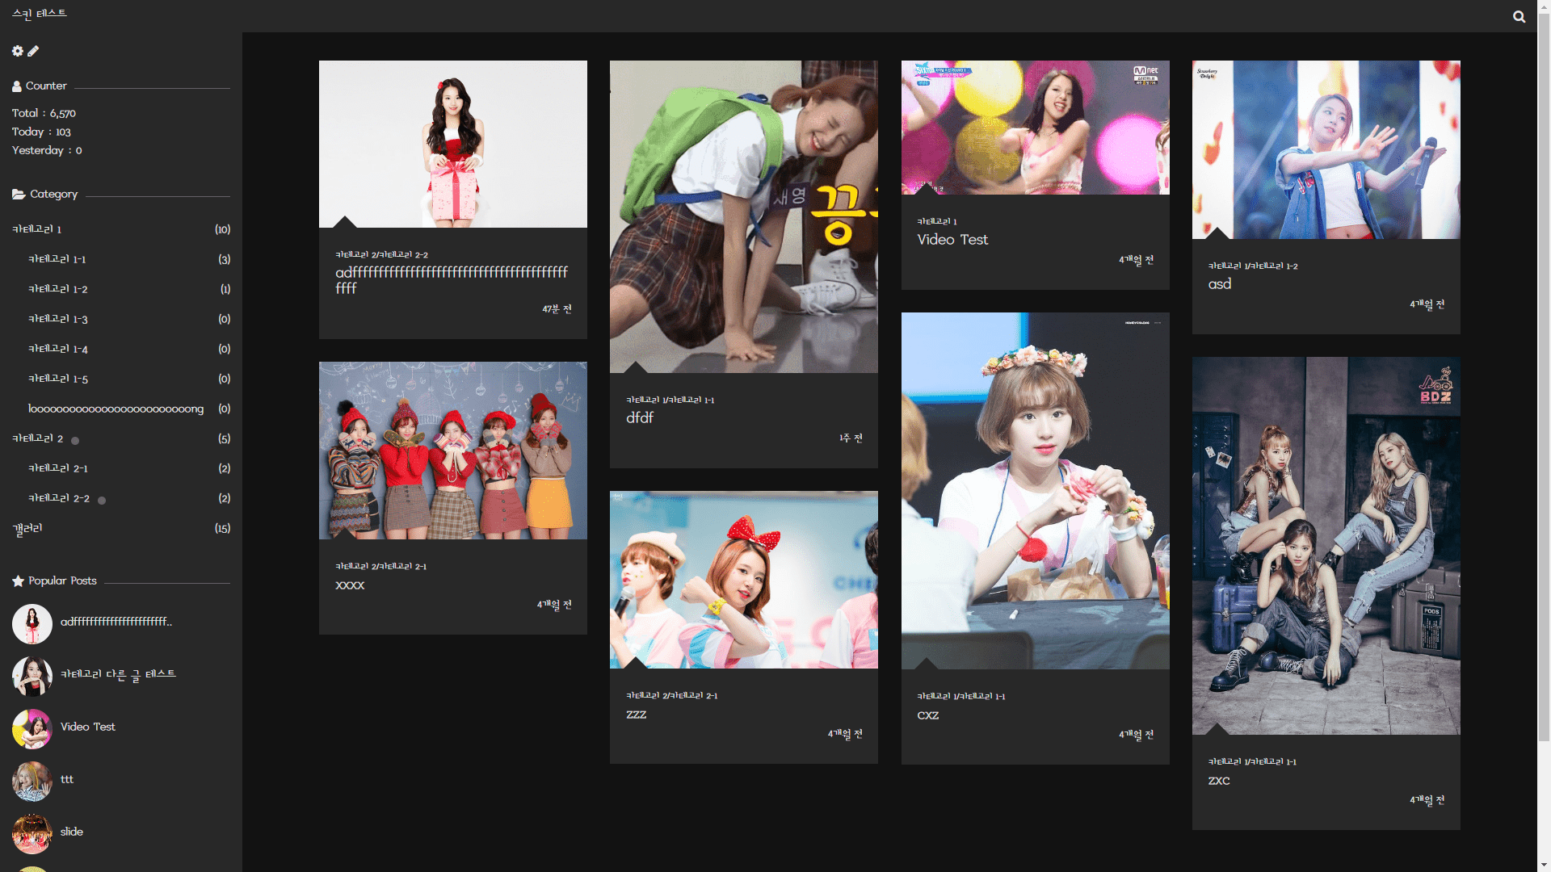This screenshot has width=1551, height=872.
Task: Click the search magnifier icon
Action: pyautogui.click(x=1519, y=16)
